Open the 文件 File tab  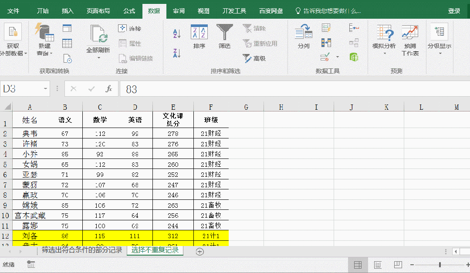click(x=13, y=11)
